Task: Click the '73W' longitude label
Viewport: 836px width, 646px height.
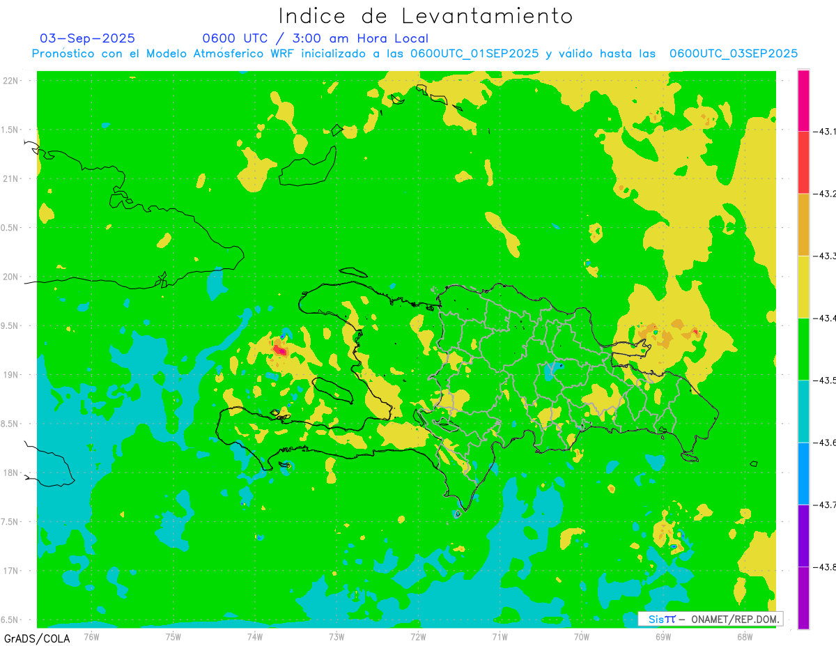Action: coord(336,636)
